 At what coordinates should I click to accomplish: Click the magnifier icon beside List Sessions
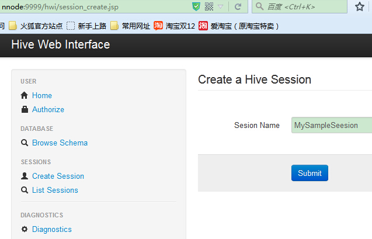[25, 190]
